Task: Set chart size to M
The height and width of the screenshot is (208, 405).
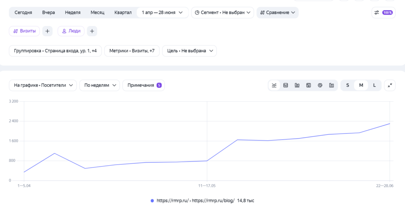Action: click(x=361, y=85)
